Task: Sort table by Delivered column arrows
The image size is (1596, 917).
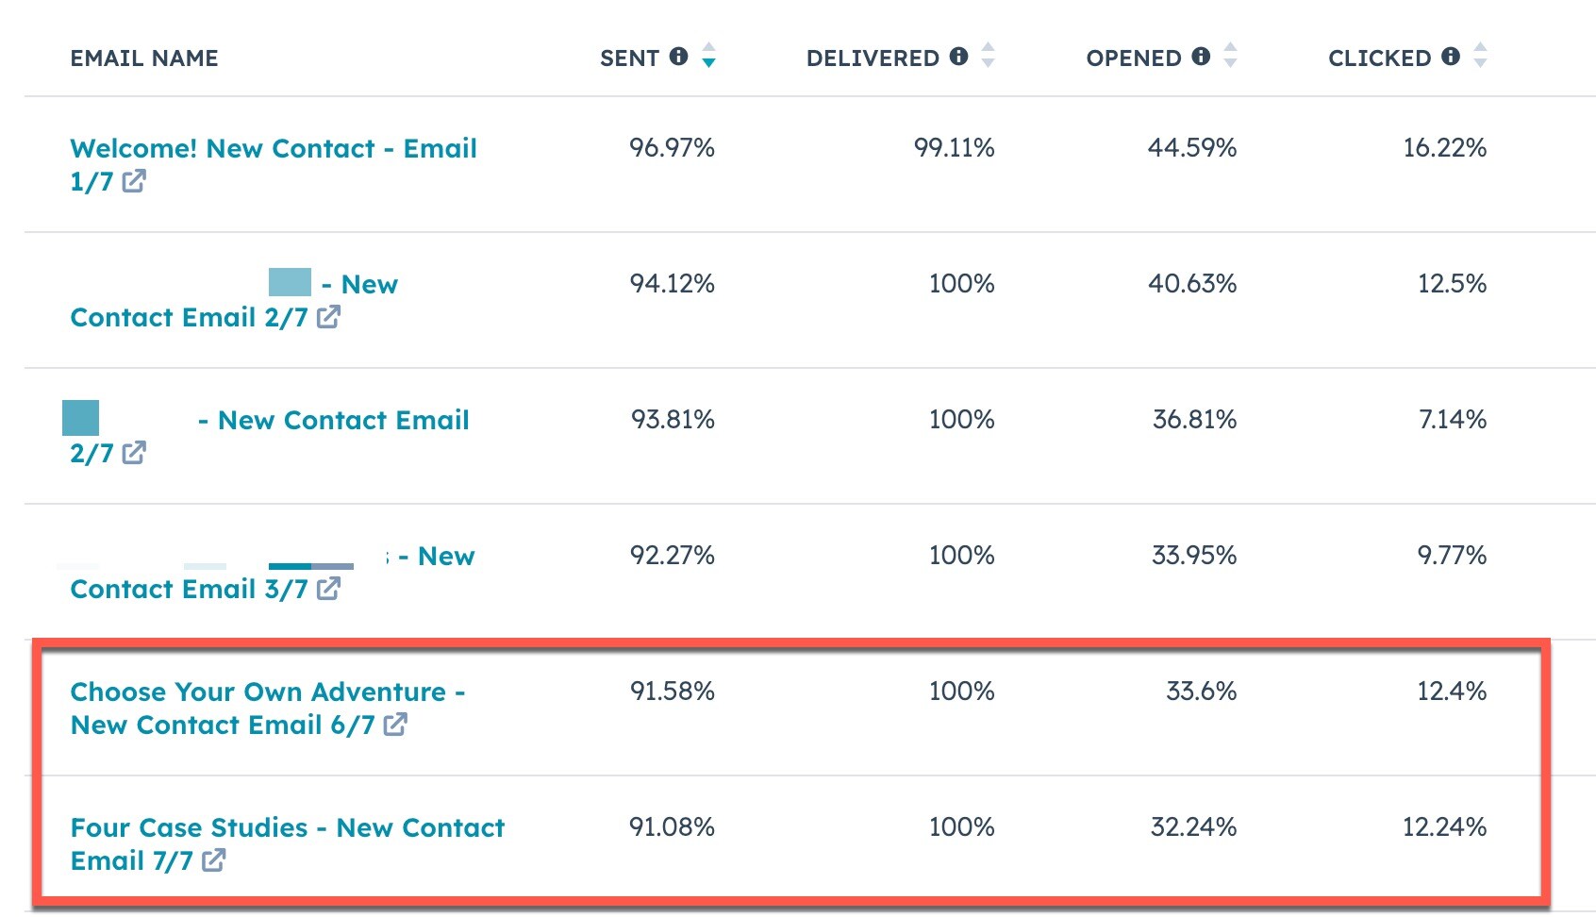Action: [988, 57]
